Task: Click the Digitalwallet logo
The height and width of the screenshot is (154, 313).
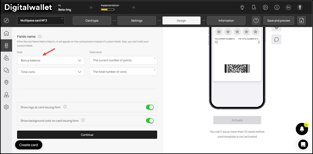Action: tap(28, 7)
